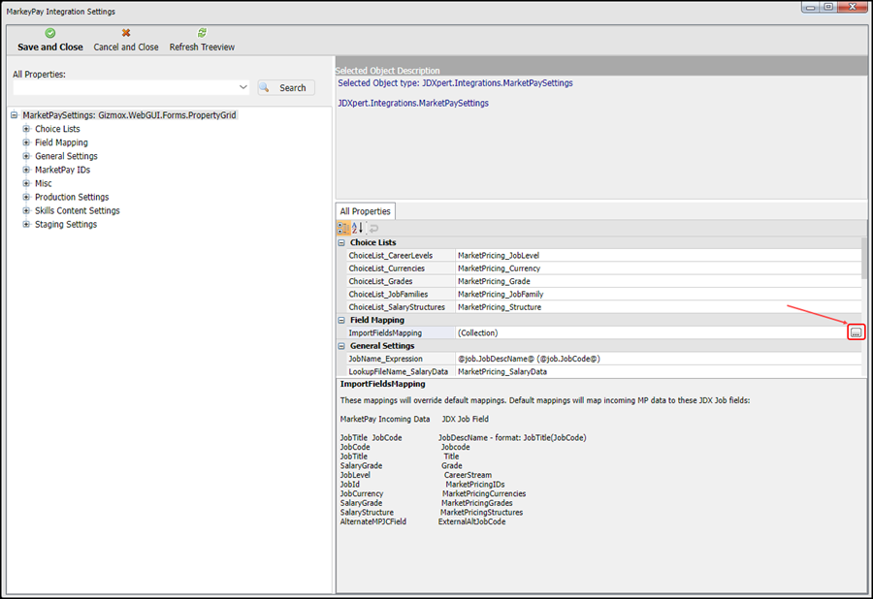This screenshot has height=599, width=873.
Task: Collapse the MarketPaySettings root tree node
Action: point(15,115)
